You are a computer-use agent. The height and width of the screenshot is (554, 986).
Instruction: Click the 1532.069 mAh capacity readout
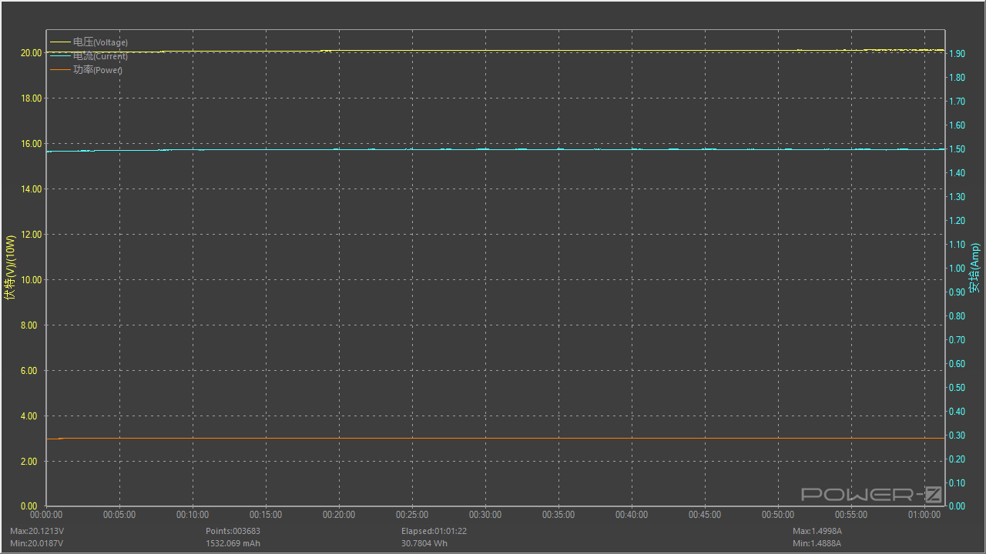pyautogui.click(x=233, y=543)
